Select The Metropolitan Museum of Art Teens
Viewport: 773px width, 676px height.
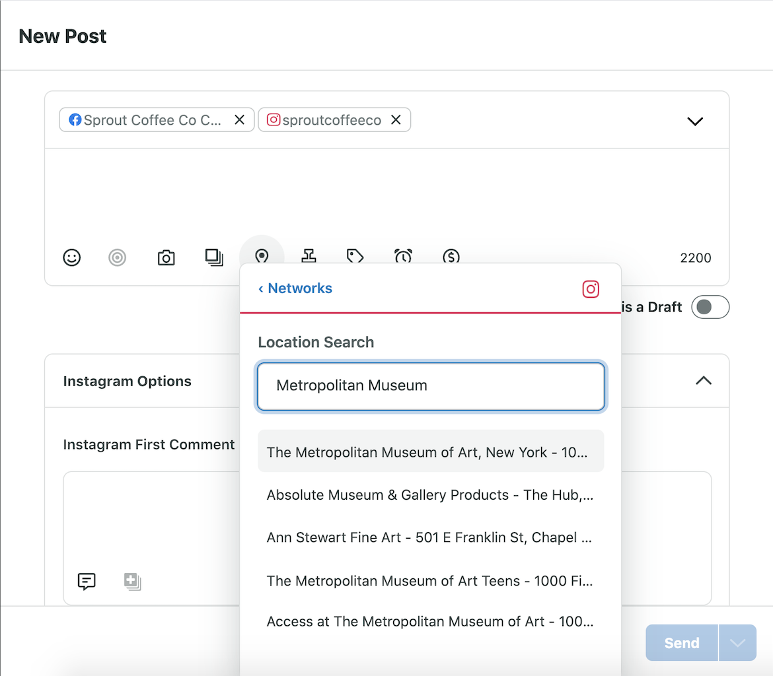(431, 580)
